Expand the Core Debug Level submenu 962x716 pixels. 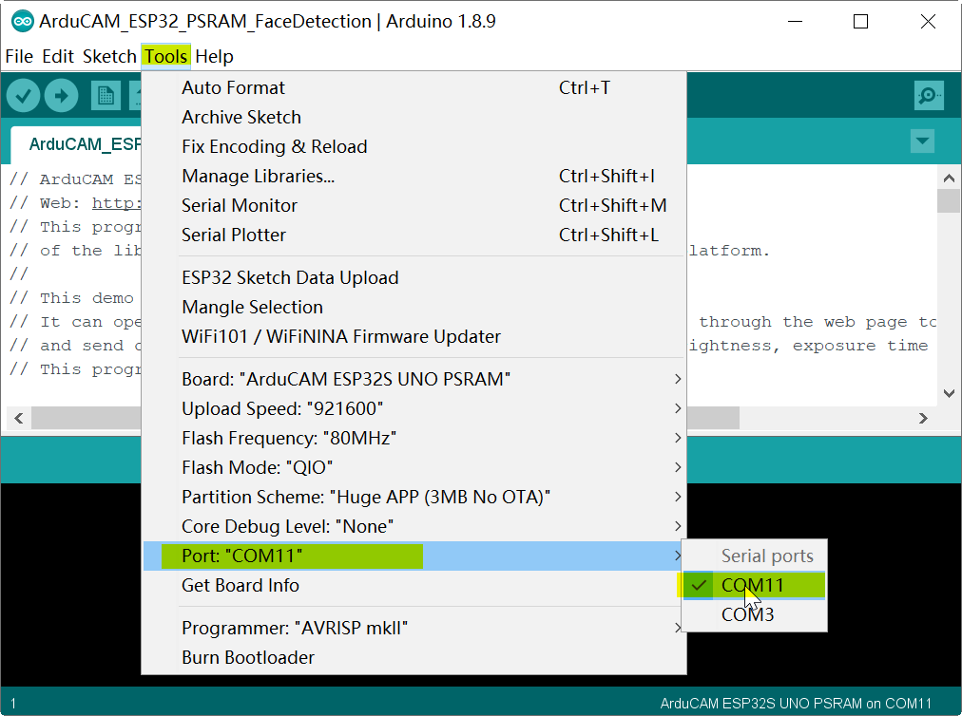[414, 527]
